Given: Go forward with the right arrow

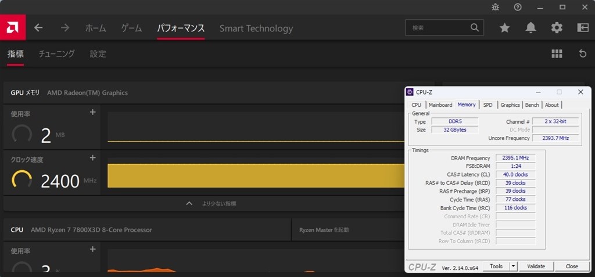Looking at the screenshot, I should pos(65,28).
